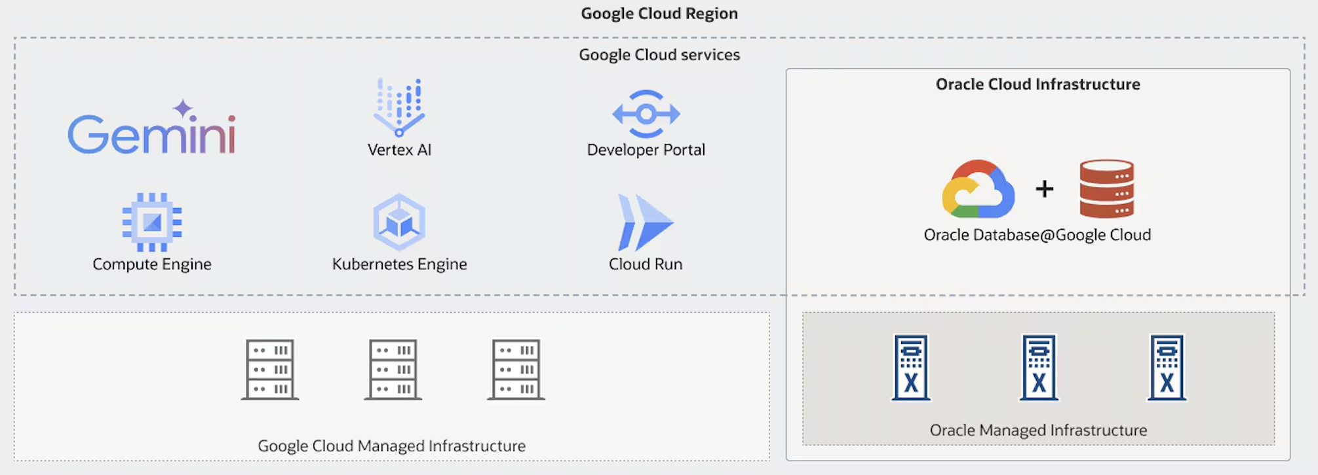This screenshot has width=1318, height=475.
Task: Select the "Kubernetes Engine" label
Action: click(399, 264)
